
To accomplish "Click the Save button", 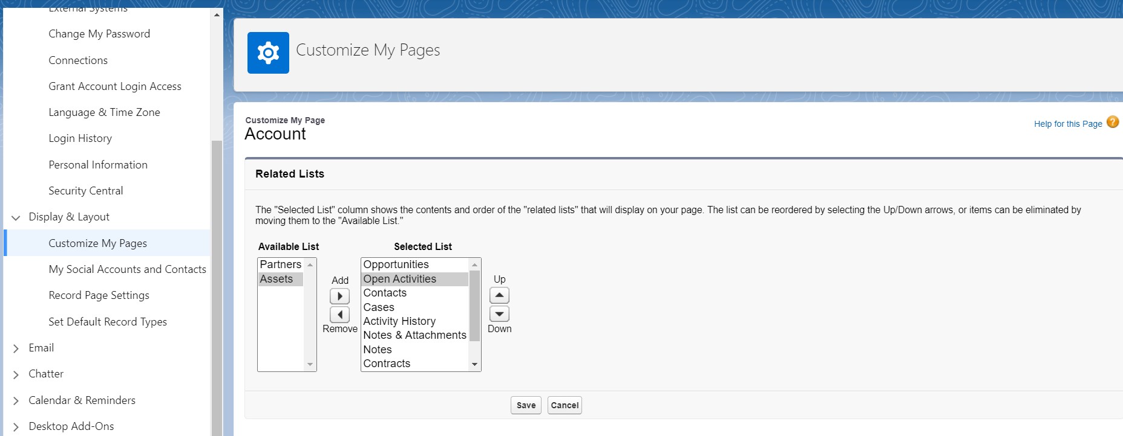I will coord(526,405).
